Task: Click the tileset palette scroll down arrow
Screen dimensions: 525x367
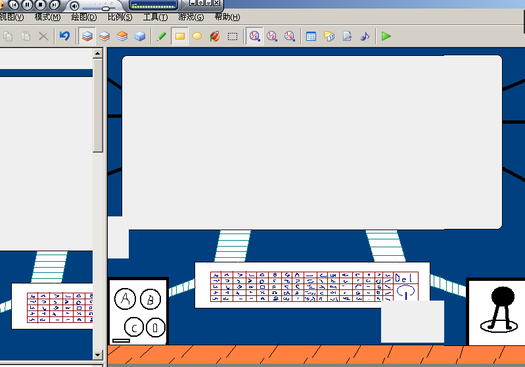Action: (98, 355)
